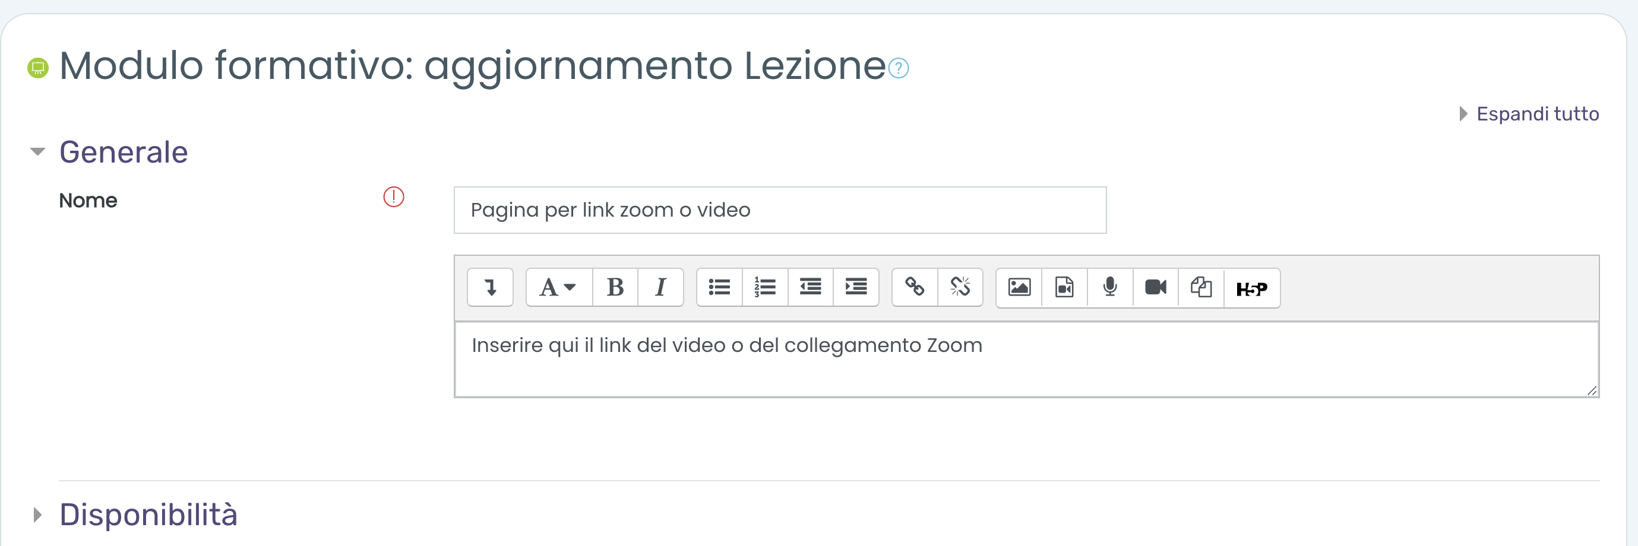Insert an image into the editor
Viewport: 1638px width, 546px height.
[x=1019, y=287]
